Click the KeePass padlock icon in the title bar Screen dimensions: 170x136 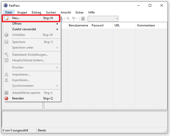point(6,5)
